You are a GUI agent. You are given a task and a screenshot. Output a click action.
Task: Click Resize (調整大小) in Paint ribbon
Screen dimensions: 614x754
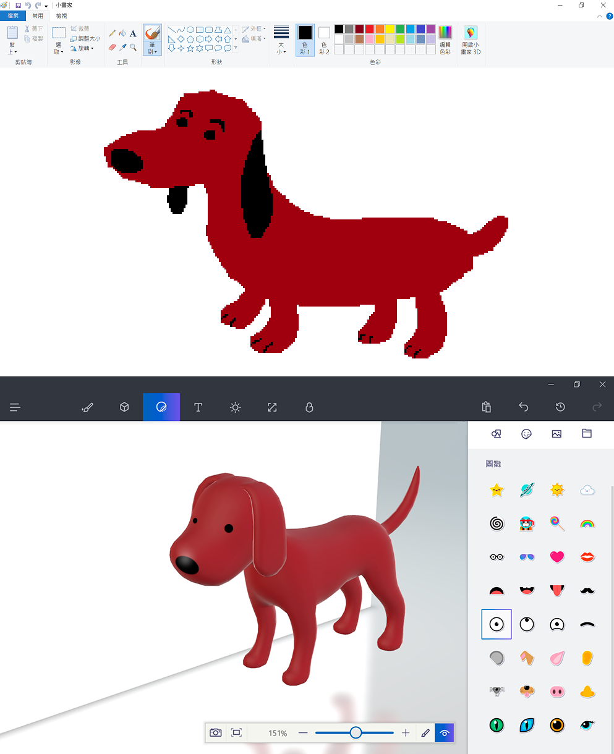(x=85, y=38)
